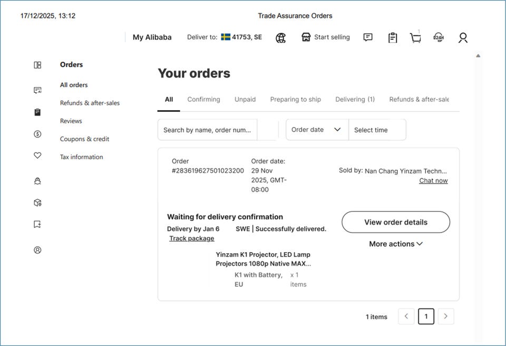Click the Start selling link text
506x346 pixels.
332,37
